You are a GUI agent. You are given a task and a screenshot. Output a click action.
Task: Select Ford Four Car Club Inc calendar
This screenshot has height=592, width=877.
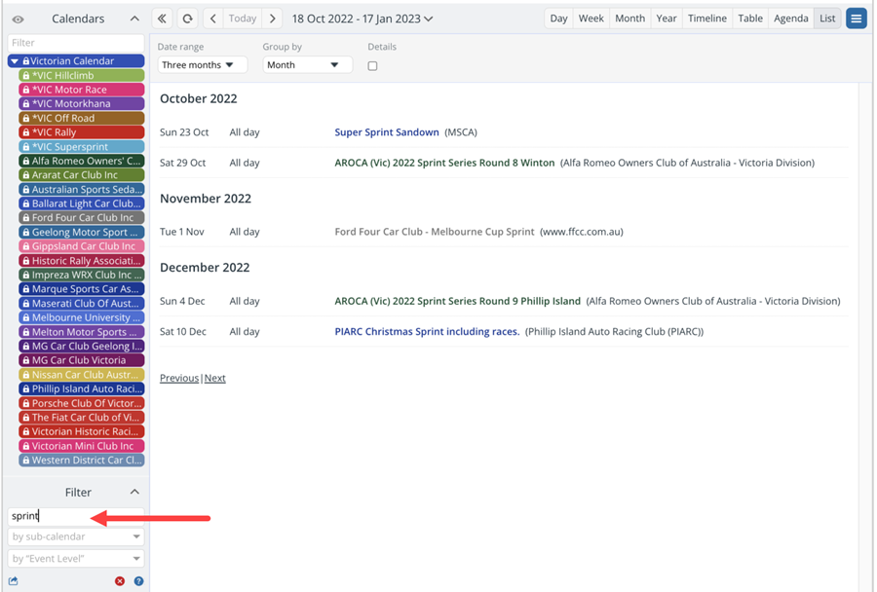click(82, 218)
